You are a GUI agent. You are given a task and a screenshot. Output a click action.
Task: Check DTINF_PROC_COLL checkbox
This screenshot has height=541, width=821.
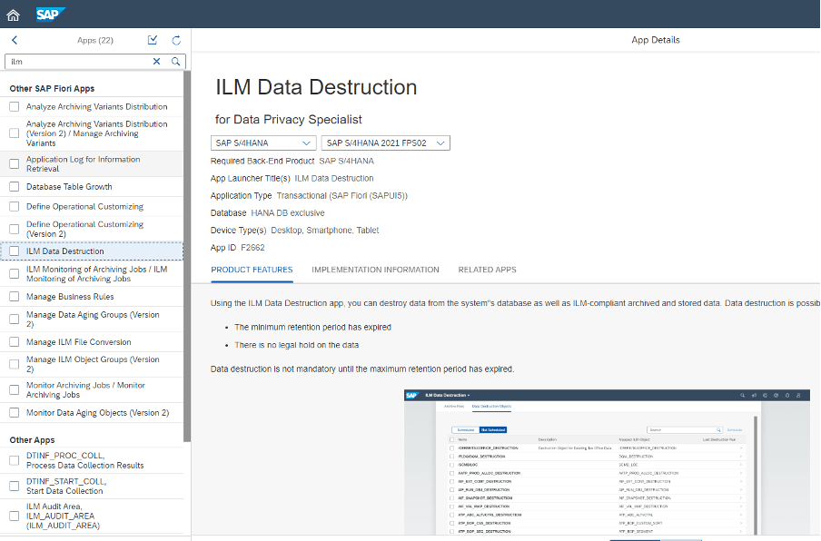(15, 460)
